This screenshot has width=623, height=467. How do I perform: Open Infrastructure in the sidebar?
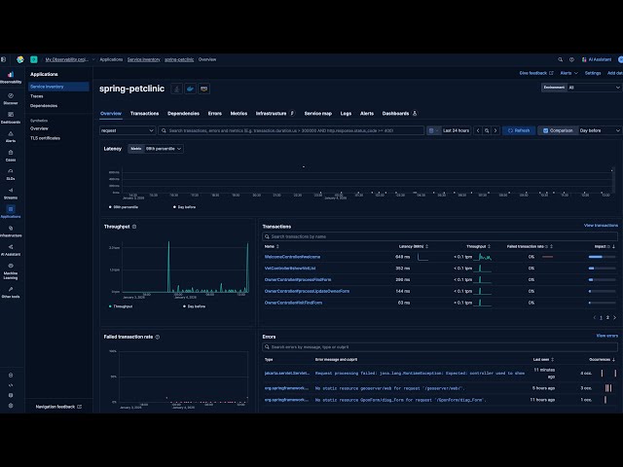(11, 232)
